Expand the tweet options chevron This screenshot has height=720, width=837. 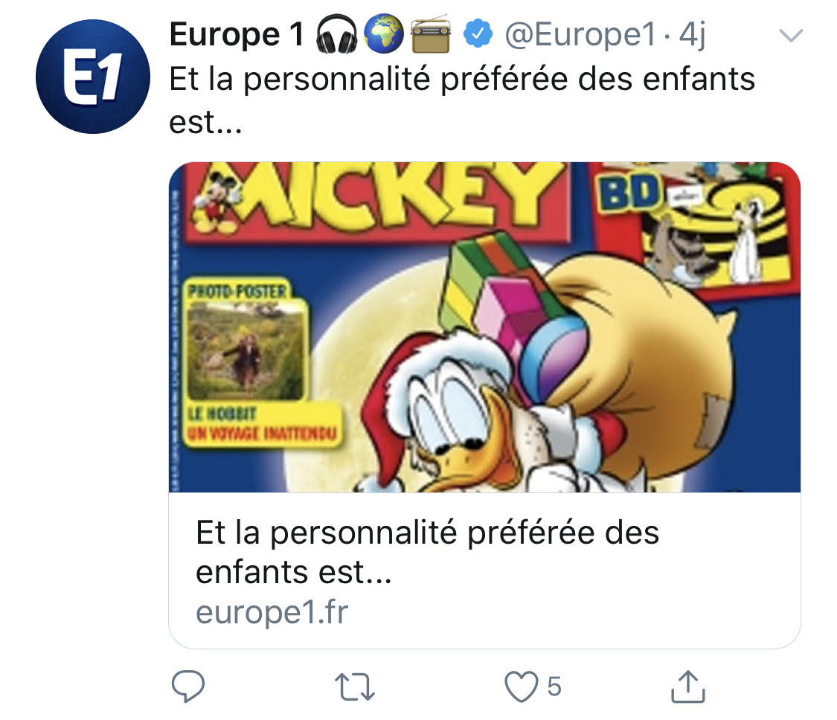point(791,36)
